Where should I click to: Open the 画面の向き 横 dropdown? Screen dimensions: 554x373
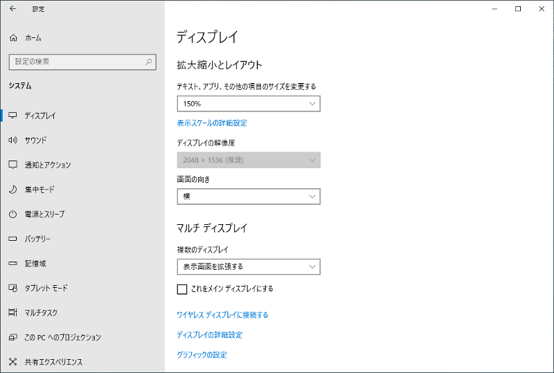[249, 197]
